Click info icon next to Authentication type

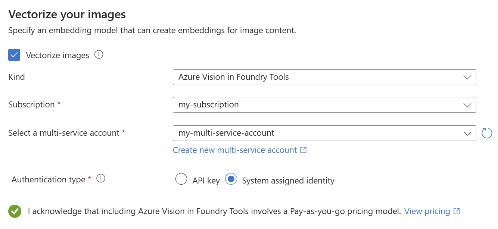pyautogui.click(x=100, y=179)
